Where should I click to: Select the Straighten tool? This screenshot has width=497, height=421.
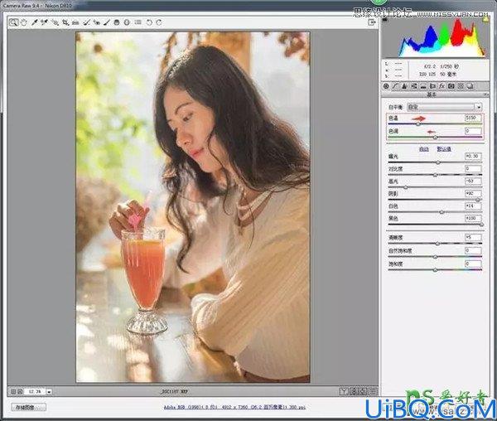[x=75, y=22]
